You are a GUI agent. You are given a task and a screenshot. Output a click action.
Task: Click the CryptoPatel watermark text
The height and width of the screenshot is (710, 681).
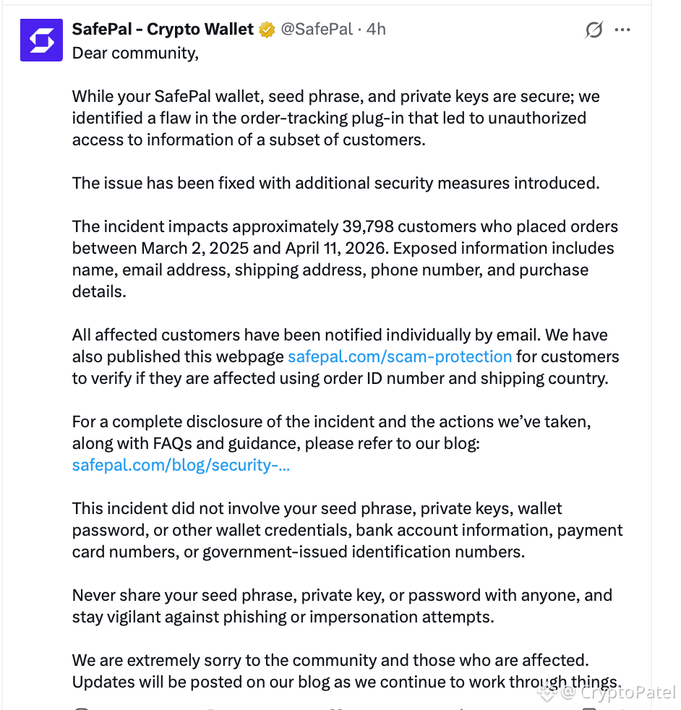pos(628,693)
